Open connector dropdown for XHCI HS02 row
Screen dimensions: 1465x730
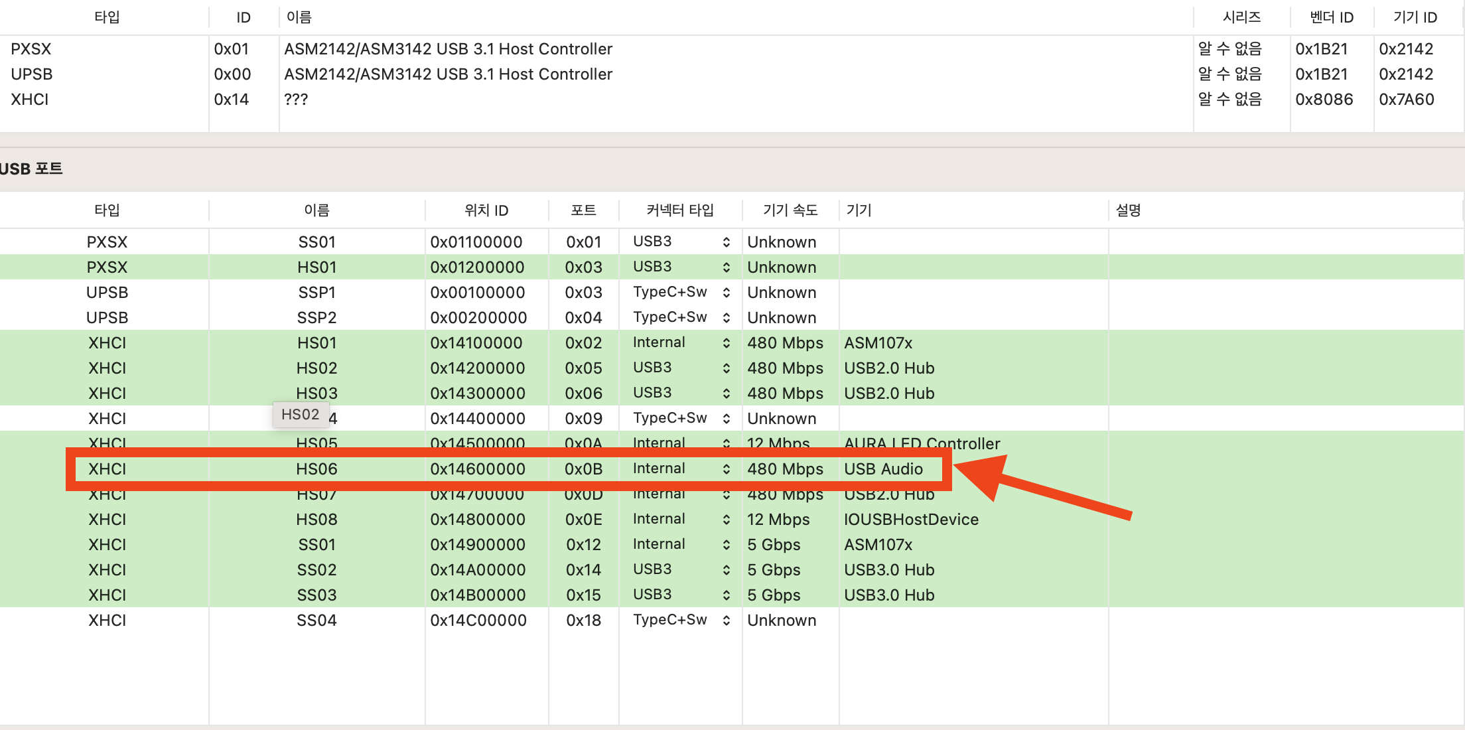coord(681,368)
